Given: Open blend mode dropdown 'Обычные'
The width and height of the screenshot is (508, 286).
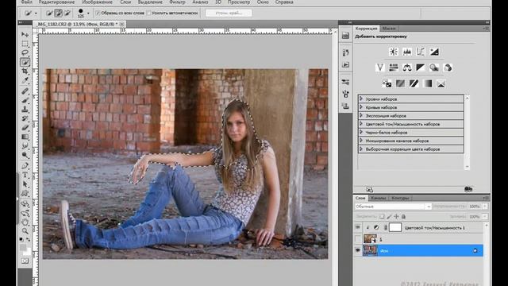Looking at the screenshot, I should coord(393,207).
